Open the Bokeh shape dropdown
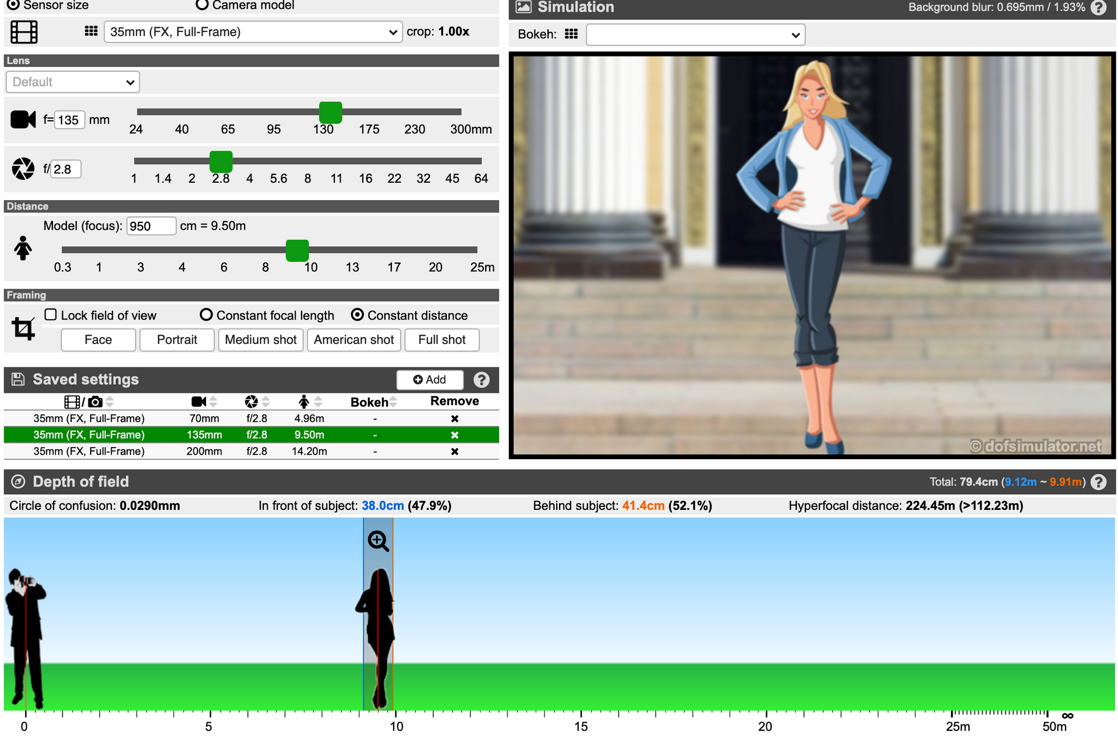The height and width of the screenshot is (738, 1118). [x=695, y=35]
